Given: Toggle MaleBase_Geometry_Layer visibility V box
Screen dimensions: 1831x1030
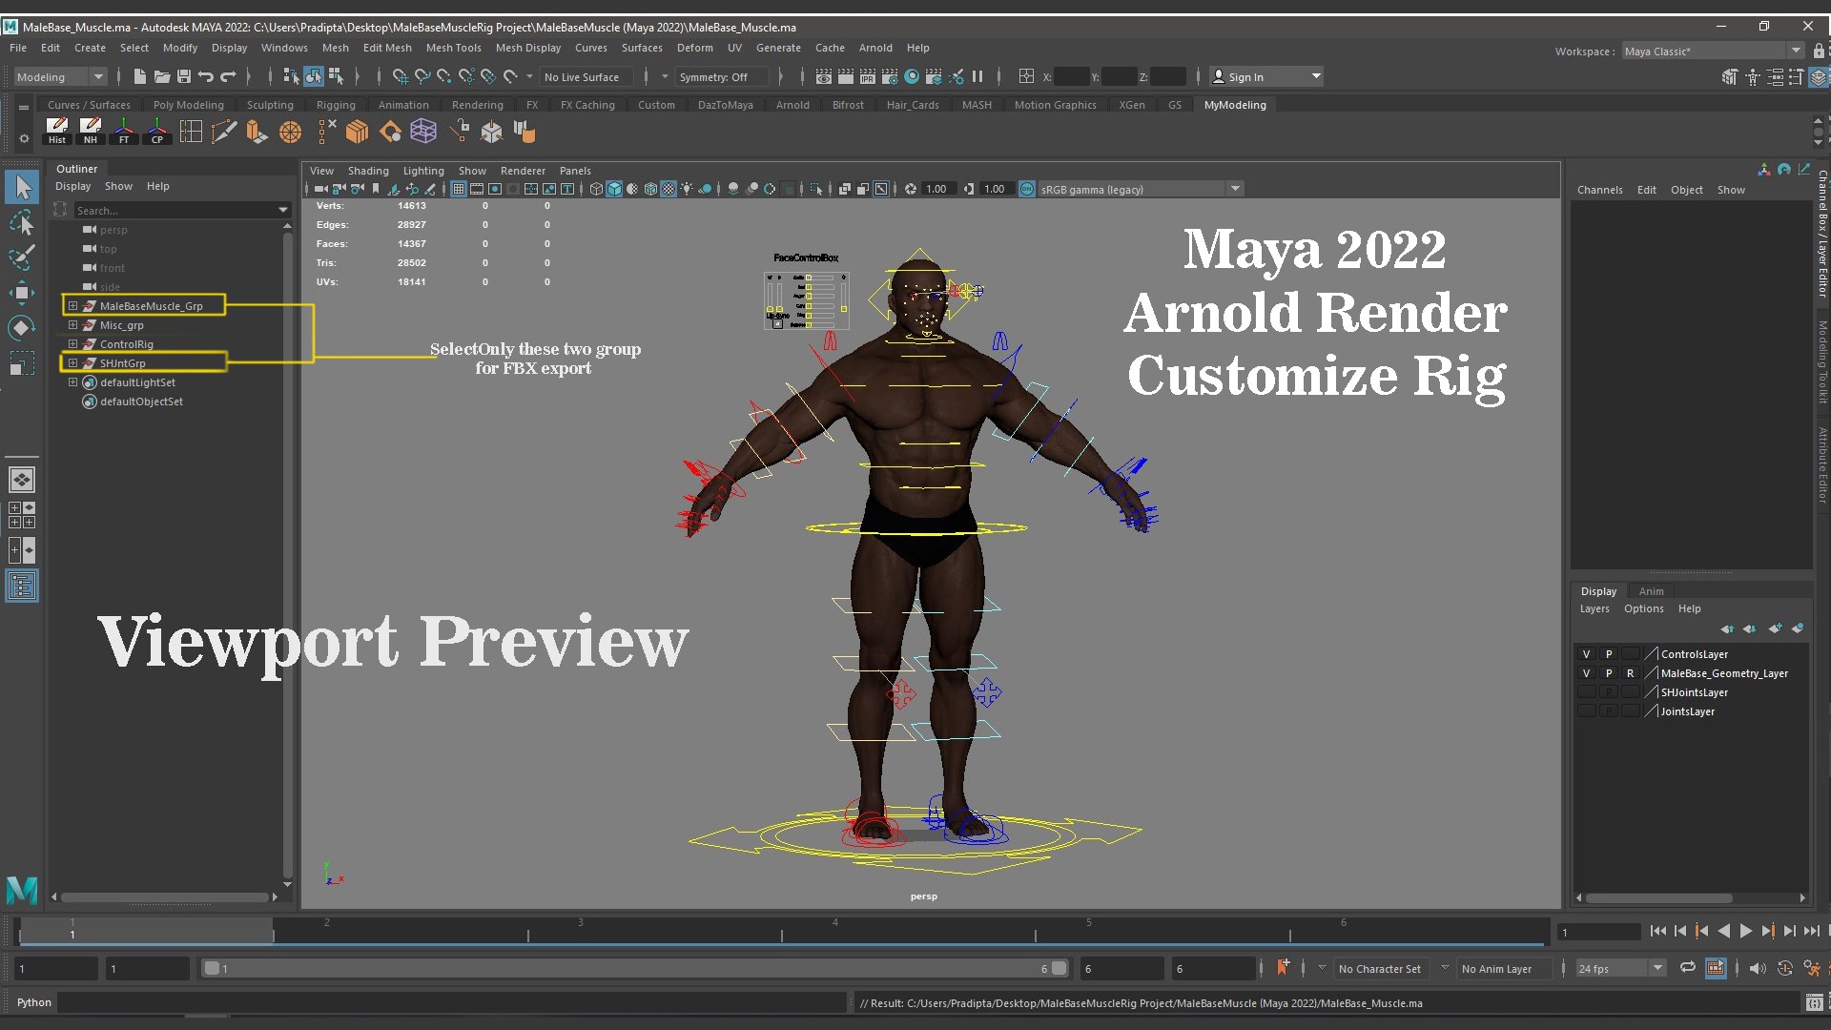Looking at the screenshot, I should (x=1587, y=673).
